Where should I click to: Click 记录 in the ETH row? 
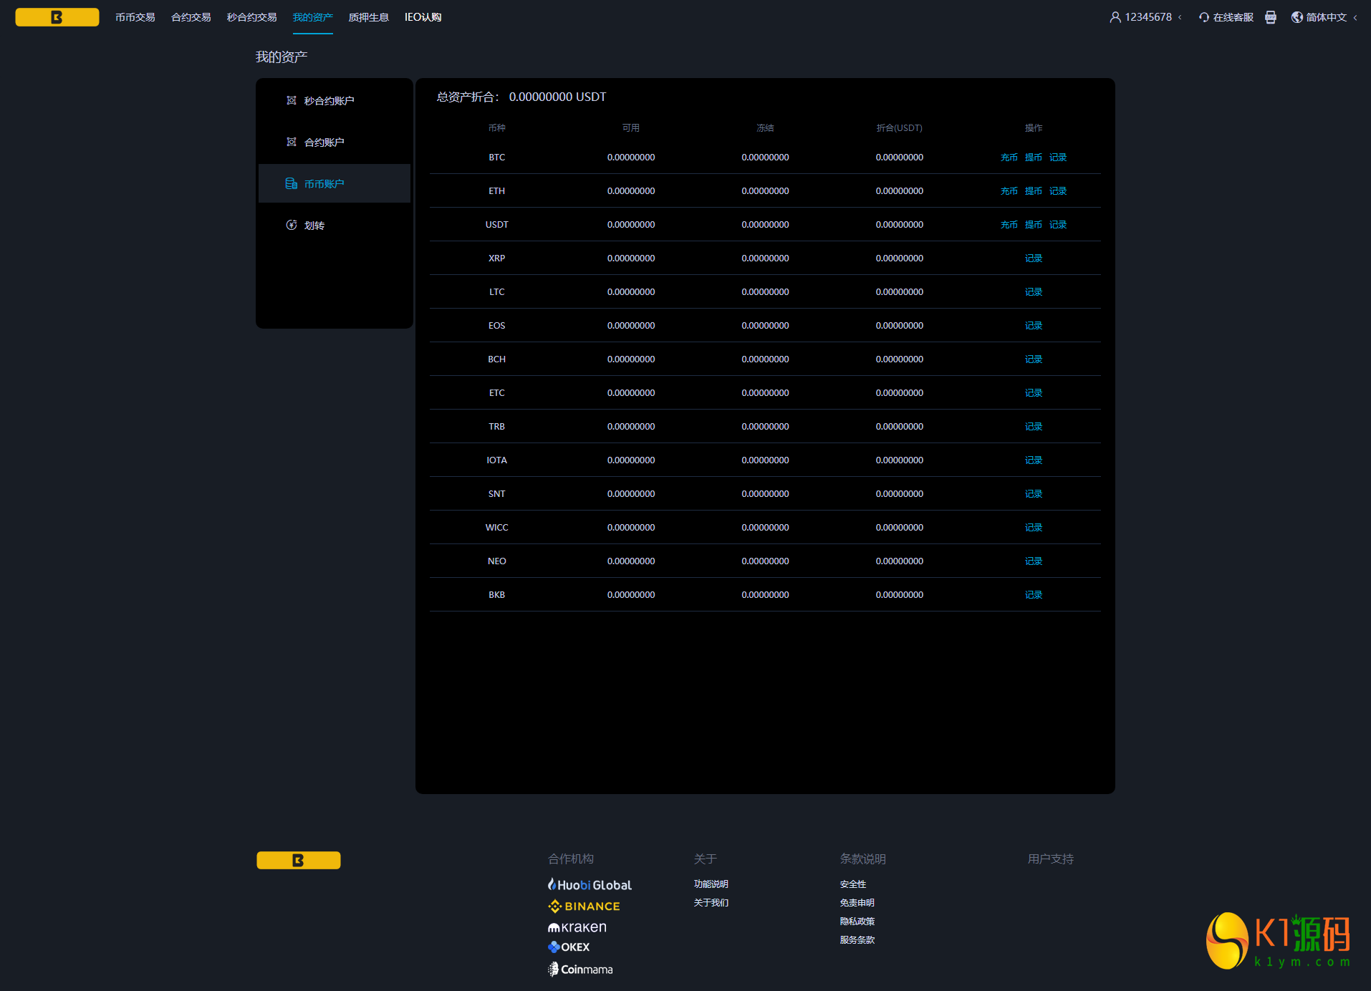[1058, 191]
